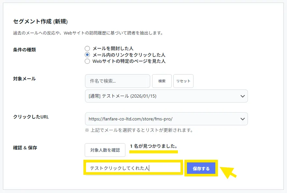Click the 対象人数を確認 button
The image size is (287, 193).
[105, 150]
